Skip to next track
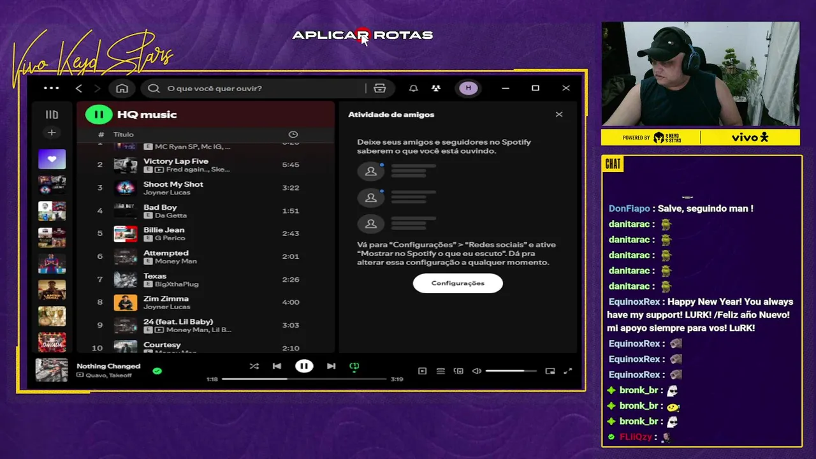The image size is (816, 459). 331,366
